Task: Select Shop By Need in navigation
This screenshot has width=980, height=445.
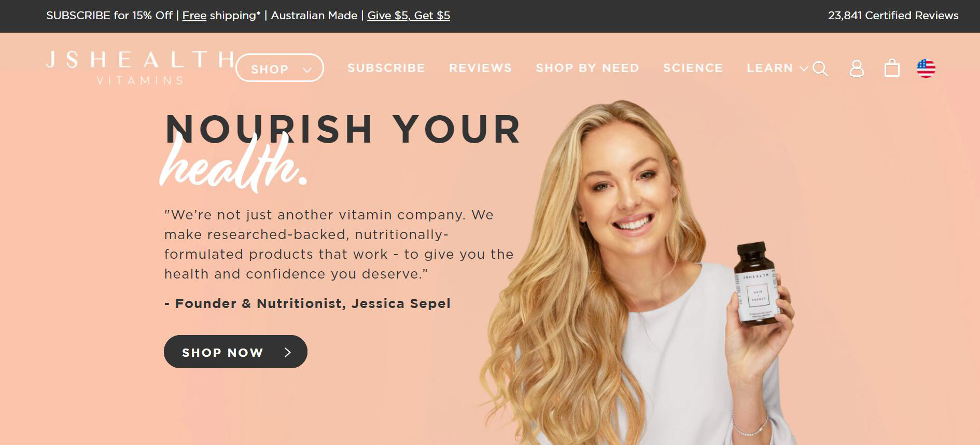Action: 587,68
